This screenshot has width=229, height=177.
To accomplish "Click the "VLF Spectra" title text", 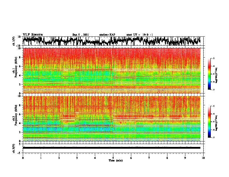I will 33,35.
